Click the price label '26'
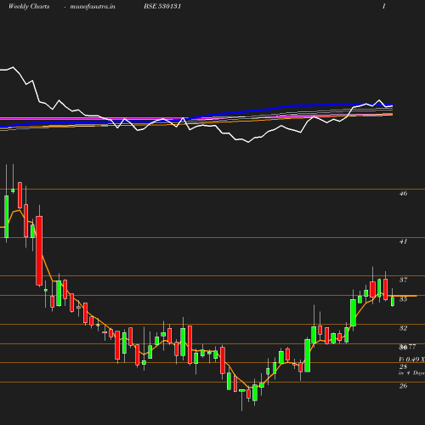 point(403,386)
